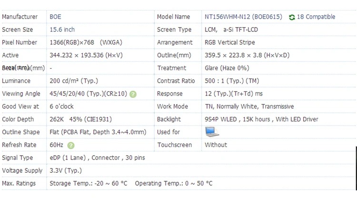Open the BOE manufacturer link
This screenshot has height=208, width=357.
click(55, 17)
